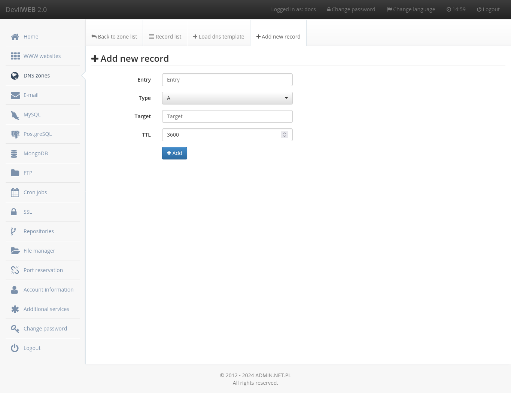The image size is (511, 393).
Task: Click the Home house icon
Action: click(15, 37)
